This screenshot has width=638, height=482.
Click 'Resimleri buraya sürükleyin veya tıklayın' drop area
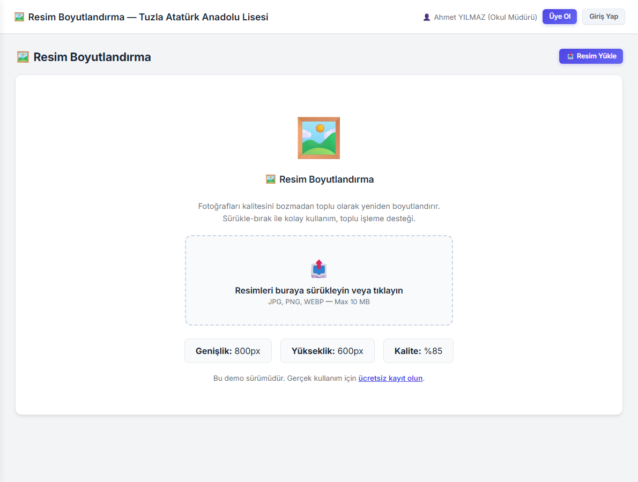(318, 281)
